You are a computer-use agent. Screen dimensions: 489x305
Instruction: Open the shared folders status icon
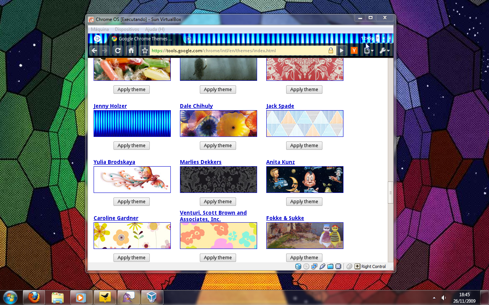tap(330, 266)
